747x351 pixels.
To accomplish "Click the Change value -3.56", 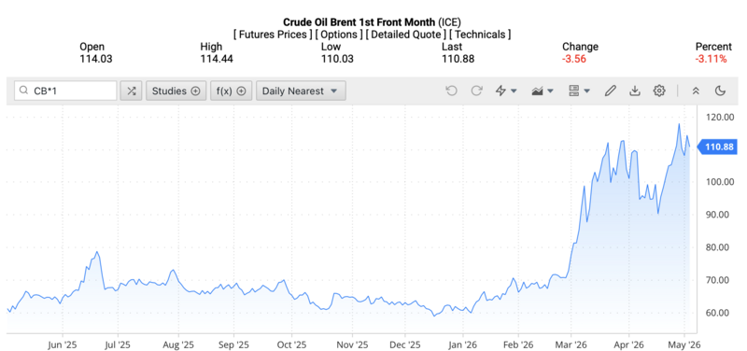I will (574, 59).
